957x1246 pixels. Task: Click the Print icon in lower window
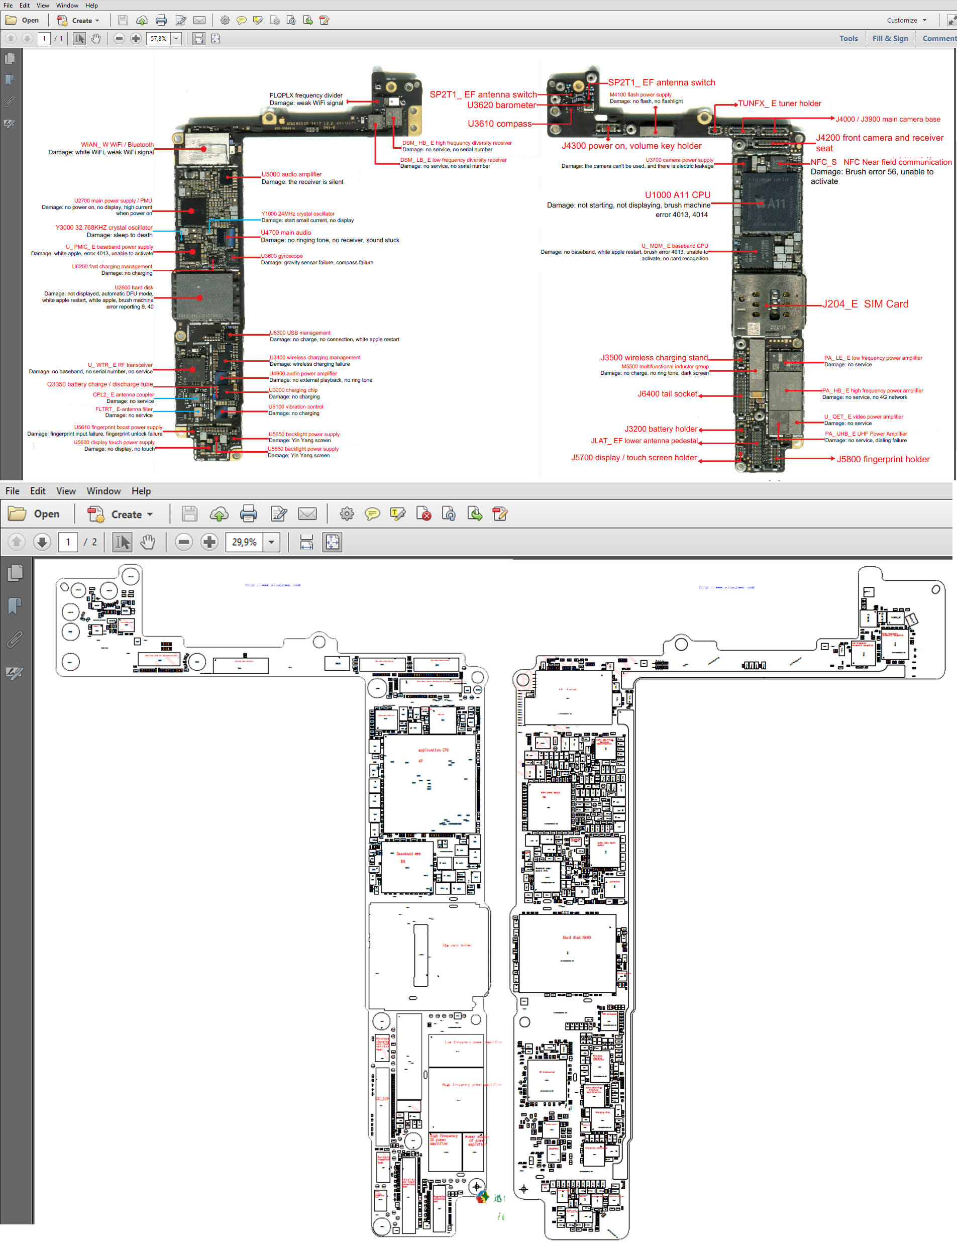coord(248,514)
